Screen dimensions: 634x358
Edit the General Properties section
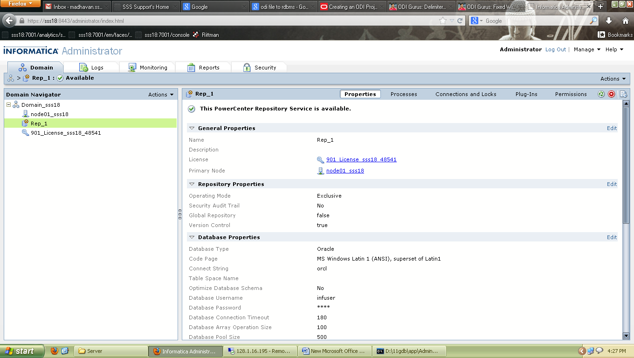(x=612, y=128)
